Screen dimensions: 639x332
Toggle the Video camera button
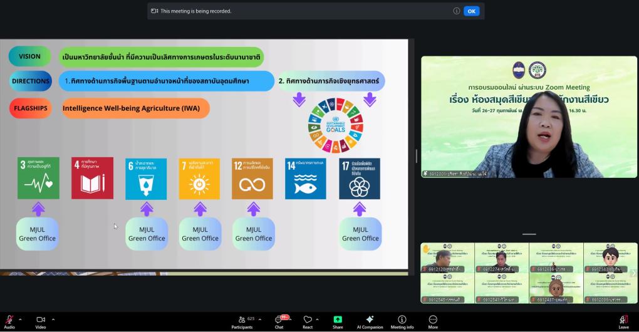click(x=41, y=320)
